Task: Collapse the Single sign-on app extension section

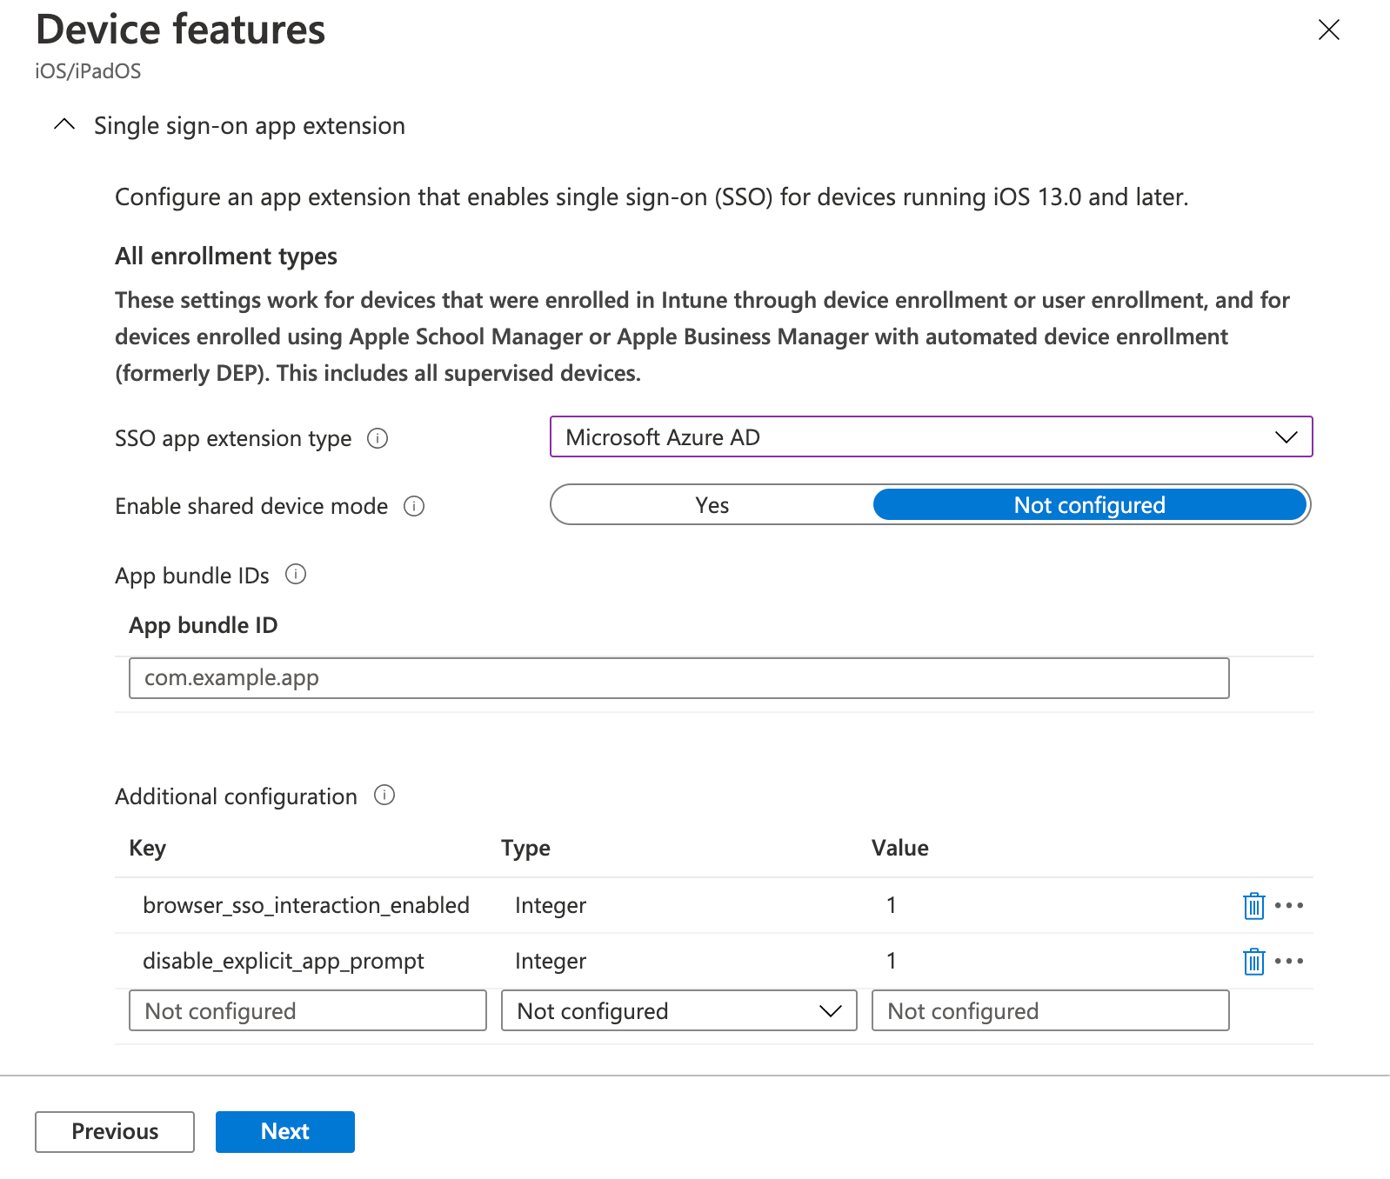Action: [64, 125]
